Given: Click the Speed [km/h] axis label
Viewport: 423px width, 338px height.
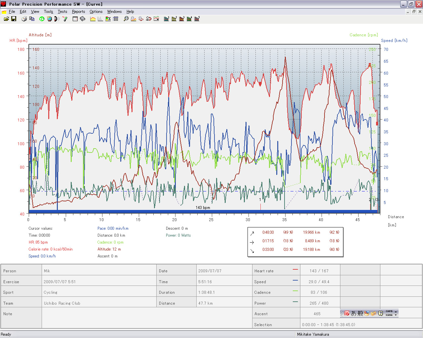Looking at the screenshot, I should (394, 41).
